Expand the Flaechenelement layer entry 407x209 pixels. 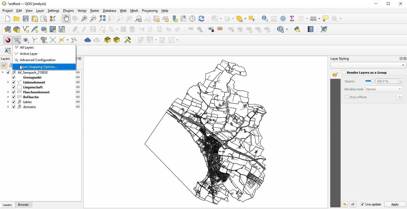(x=8, y=92)
